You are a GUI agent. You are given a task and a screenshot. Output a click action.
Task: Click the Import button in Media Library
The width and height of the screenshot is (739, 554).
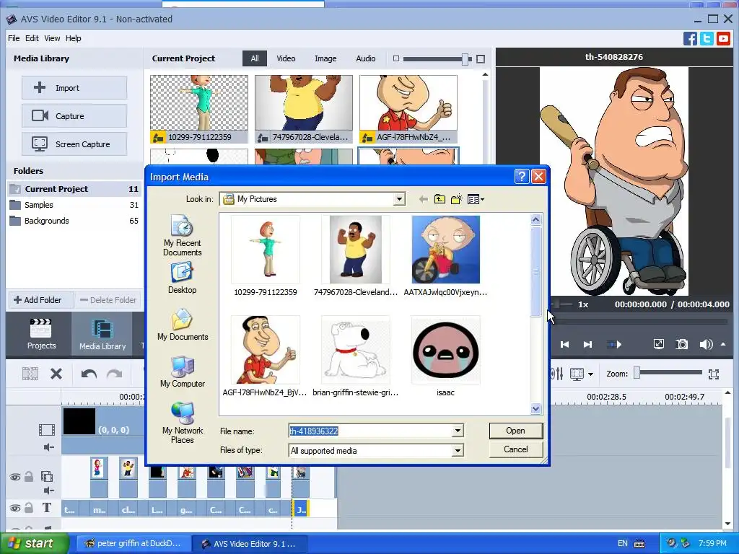[x=74, y=87]
